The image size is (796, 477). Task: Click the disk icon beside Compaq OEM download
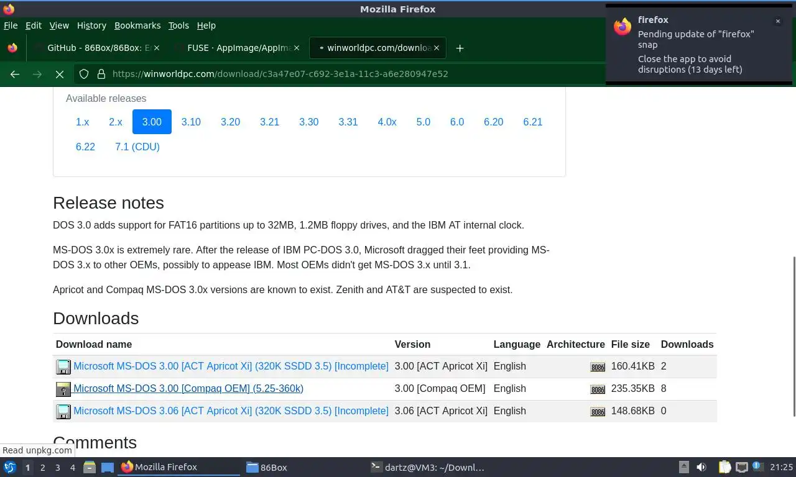click(x=63, y=389)
